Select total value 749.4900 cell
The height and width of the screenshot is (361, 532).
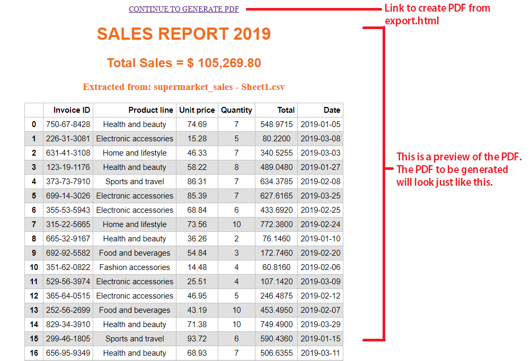[x=277, y=324]
